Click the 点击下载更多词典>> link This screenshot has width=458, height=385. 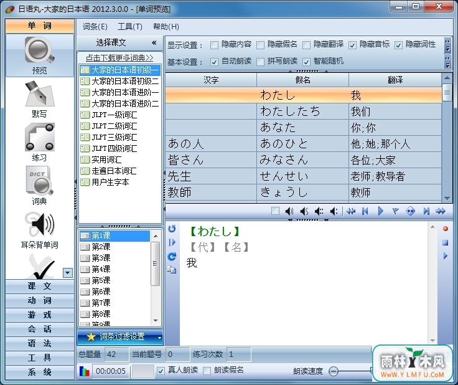[x=119, y=58]
